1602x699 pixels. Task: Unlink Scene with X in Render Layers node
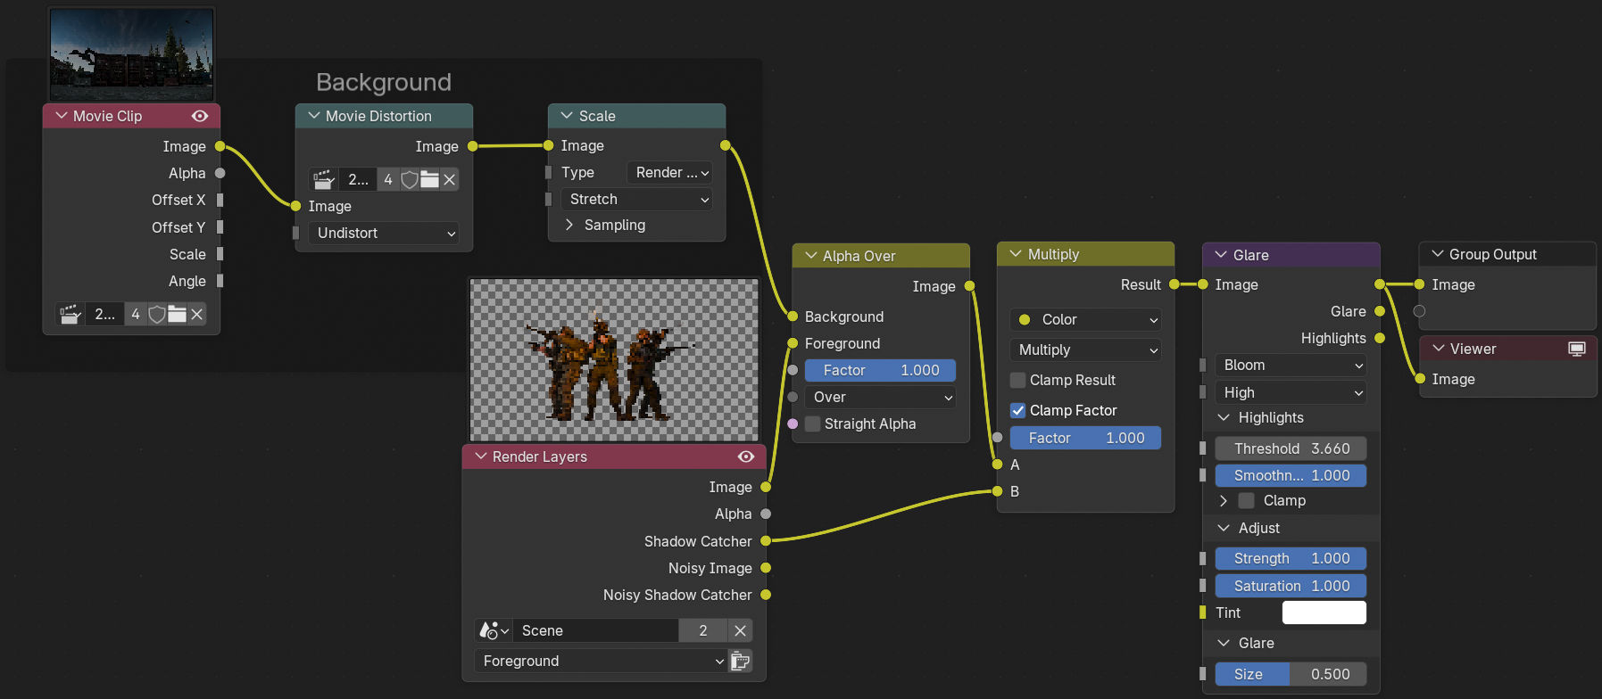pos(740,630)
